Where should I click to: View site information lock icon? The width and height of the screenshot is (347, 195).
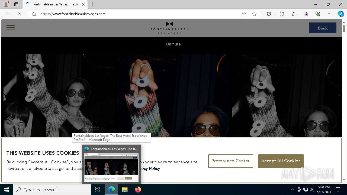point(34,14)
